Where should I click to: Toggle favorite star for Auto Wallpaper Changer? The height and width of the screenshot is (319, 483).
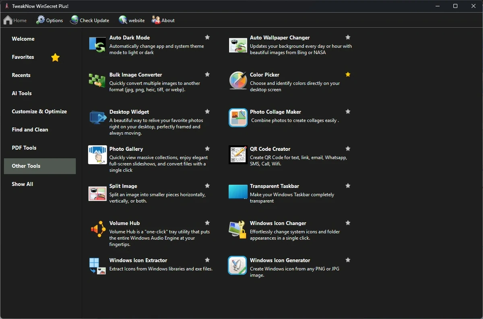(348, 37)
